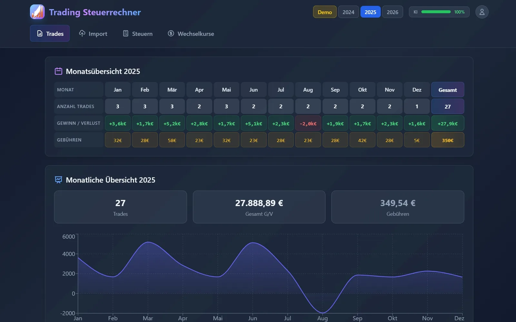
Task: Click the Steuern calculator icon
Action: (126, 33)
